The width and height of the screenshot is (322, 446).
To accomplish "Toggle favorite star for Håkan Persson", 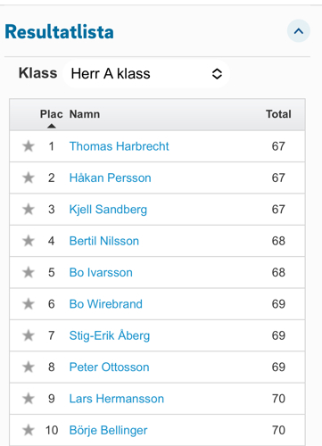I will [29, 178].
